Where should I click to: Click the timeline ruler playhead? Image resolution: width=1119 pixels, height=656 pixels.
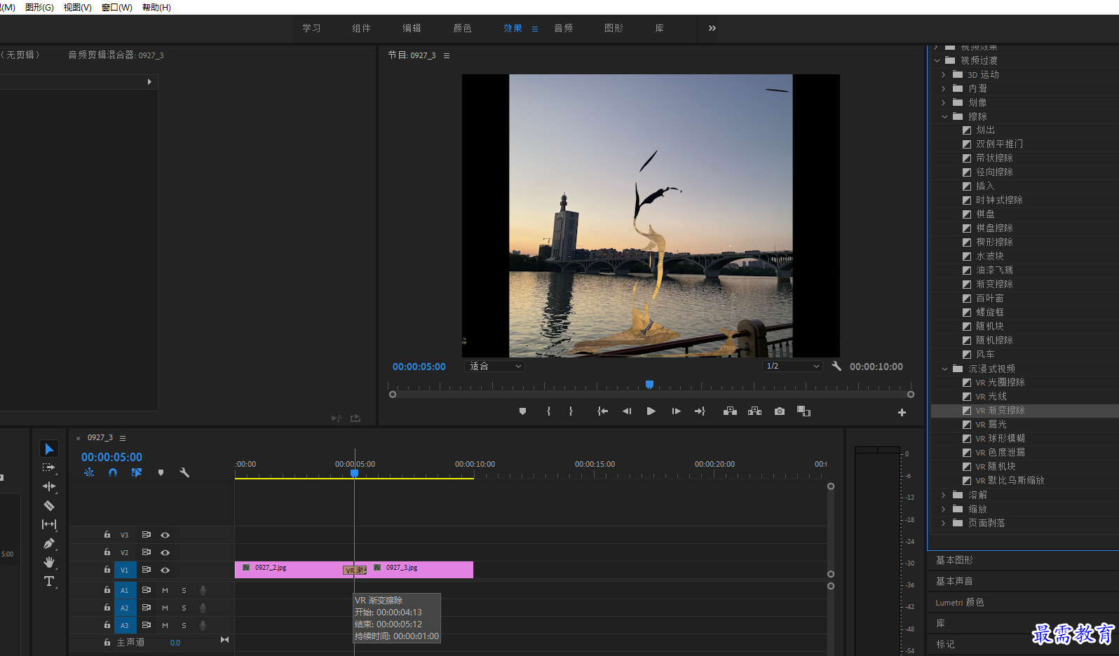(355, 474)
